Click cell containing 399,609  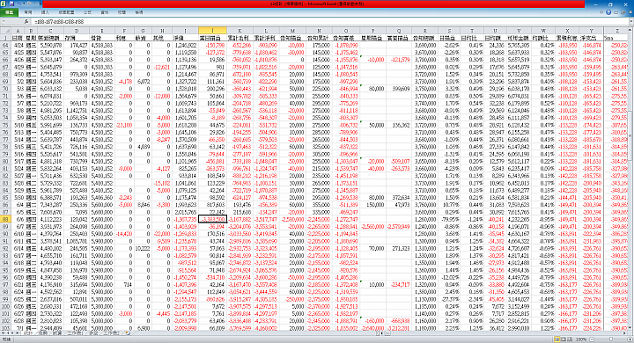click(399, 89)
